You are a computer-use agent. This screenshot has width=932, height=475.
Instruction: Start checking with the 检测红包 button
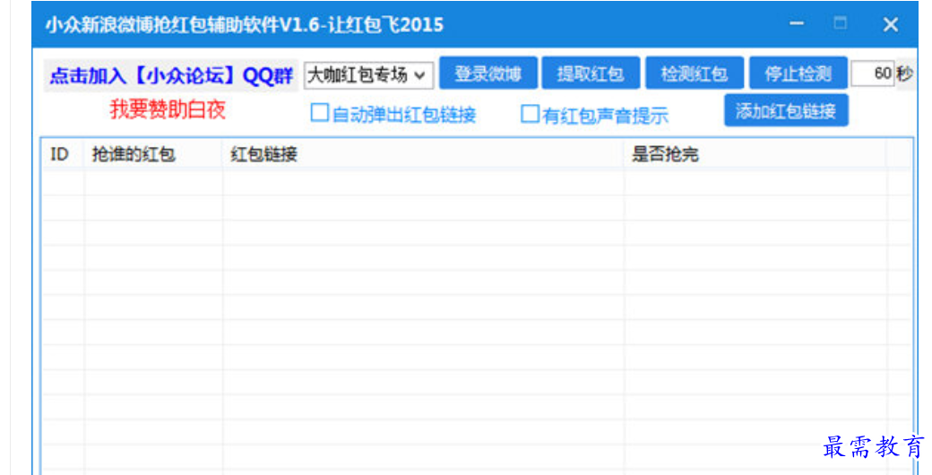(x=695, y=73)
